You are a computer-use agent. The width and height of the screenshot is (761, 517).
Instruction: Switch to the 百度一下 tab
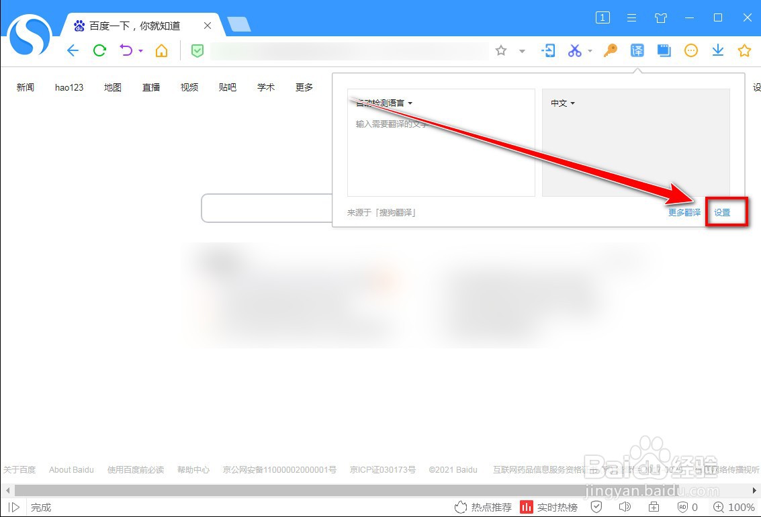[x=134, y=26]
